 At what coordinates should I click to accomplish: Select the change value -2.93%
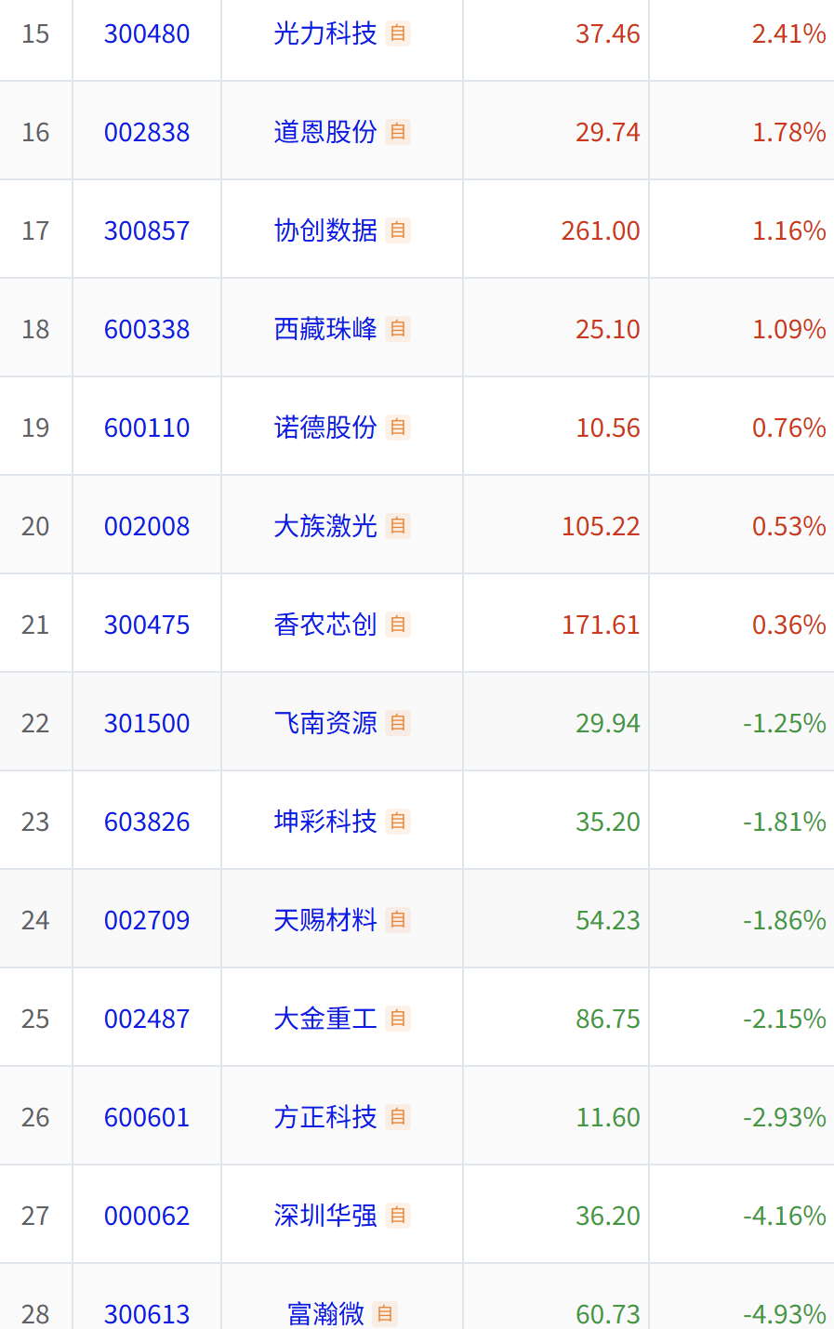[x=785, y=1118]
